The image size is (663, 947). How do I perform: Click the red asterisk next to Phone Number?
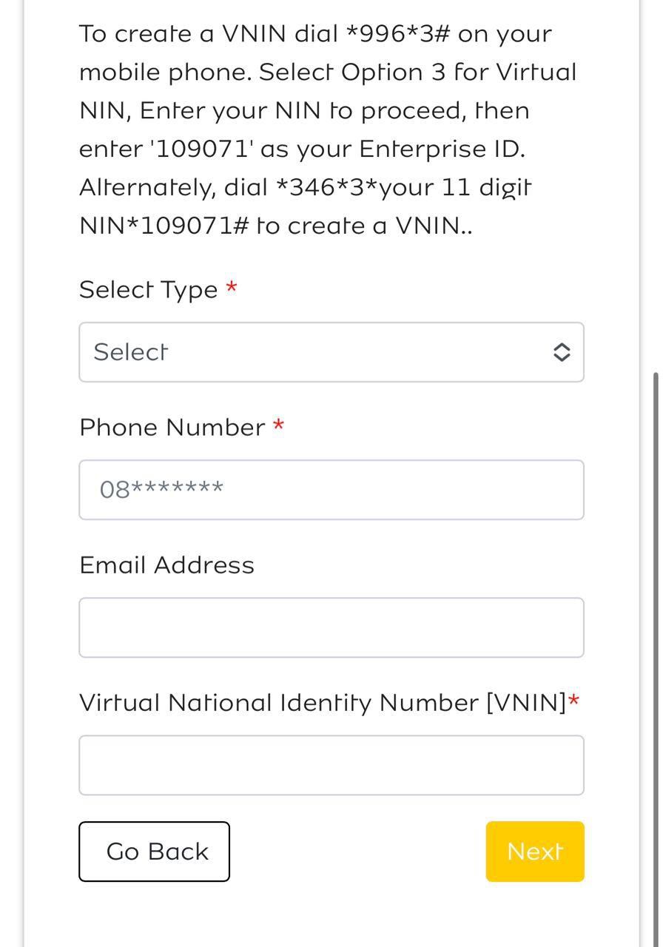[x=279, y=427]
